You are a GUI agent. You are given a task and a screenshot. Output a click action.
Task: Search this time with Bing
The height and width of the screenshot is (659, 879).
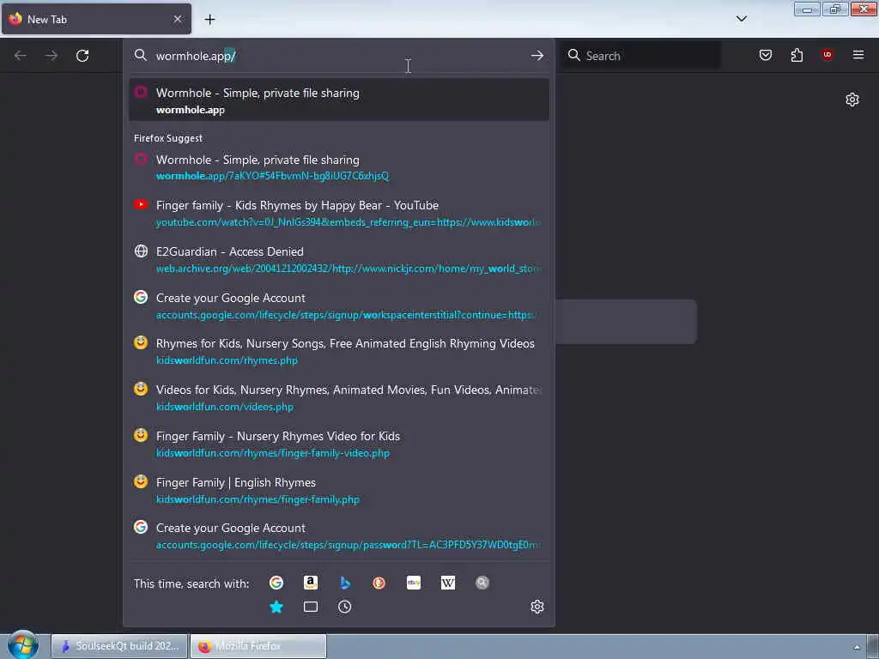coord(345,583)
